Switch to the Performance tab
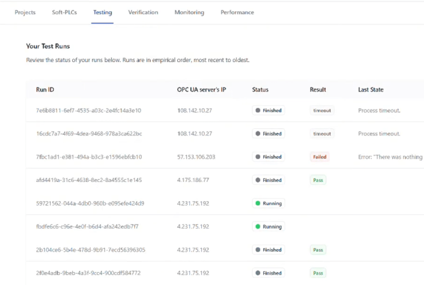424x285 pixels. [237, 12]
